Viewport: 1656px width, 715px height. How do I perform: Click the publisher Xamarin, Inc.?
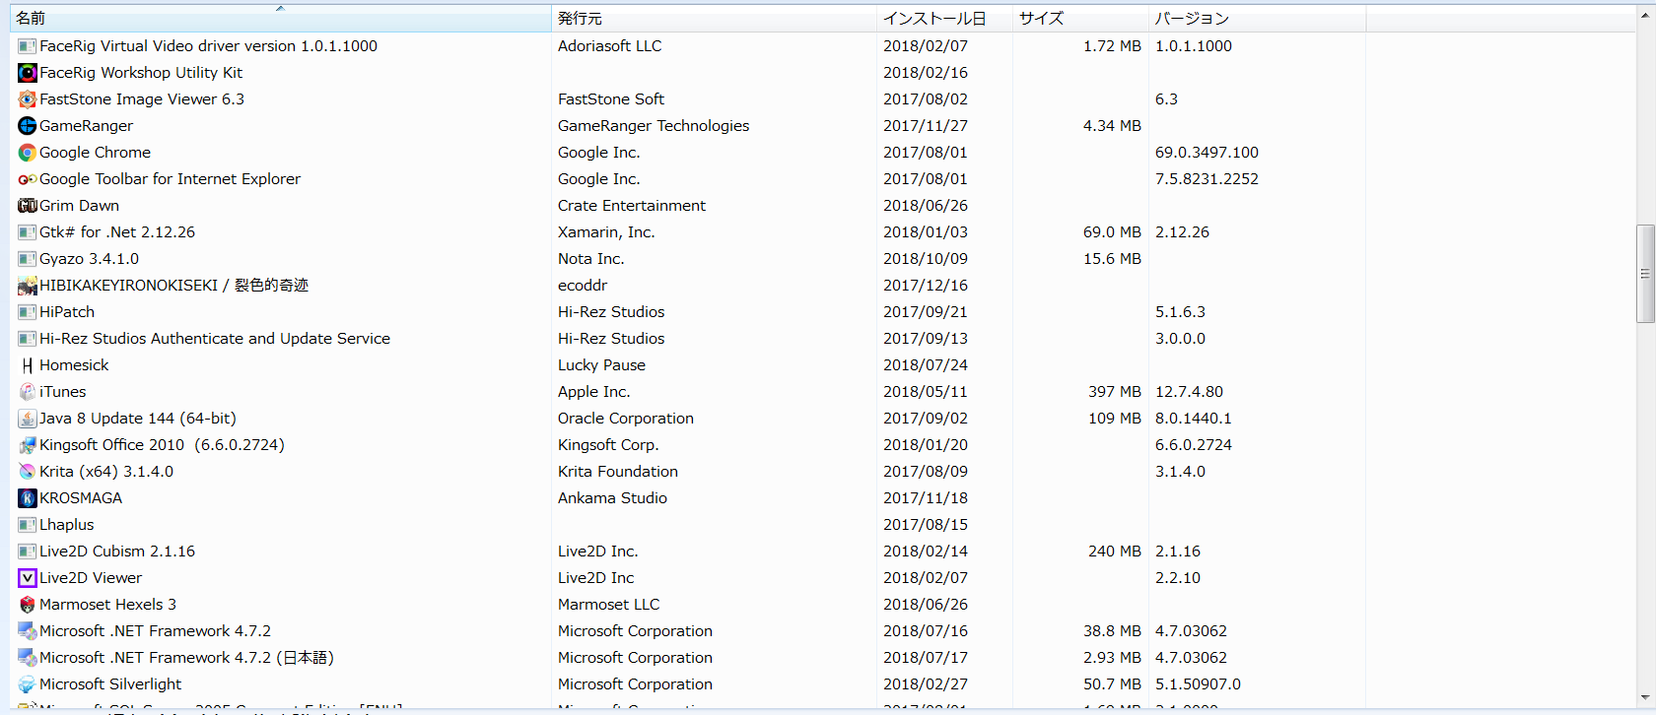point(606,232)
